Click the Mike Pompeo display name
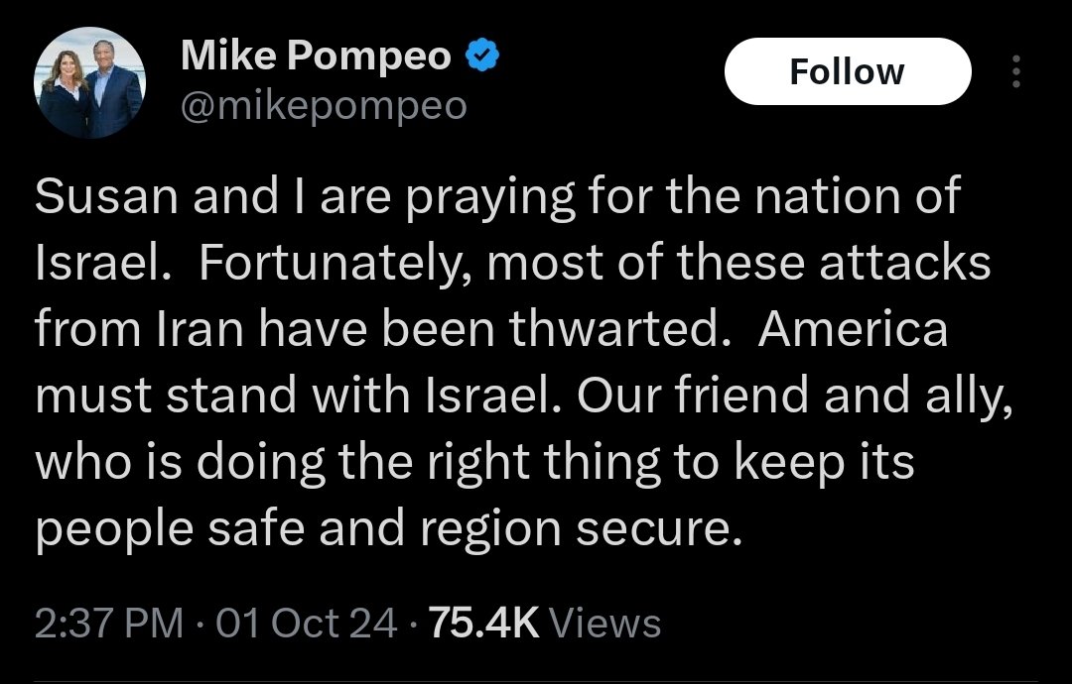Image resolution: width=1072 pixels, height=684 pixels. [x=317, y=58]
